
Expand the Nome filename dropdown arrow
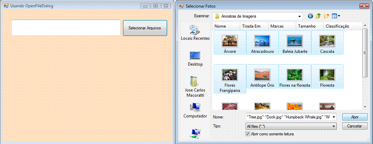(x=334, y=117)
